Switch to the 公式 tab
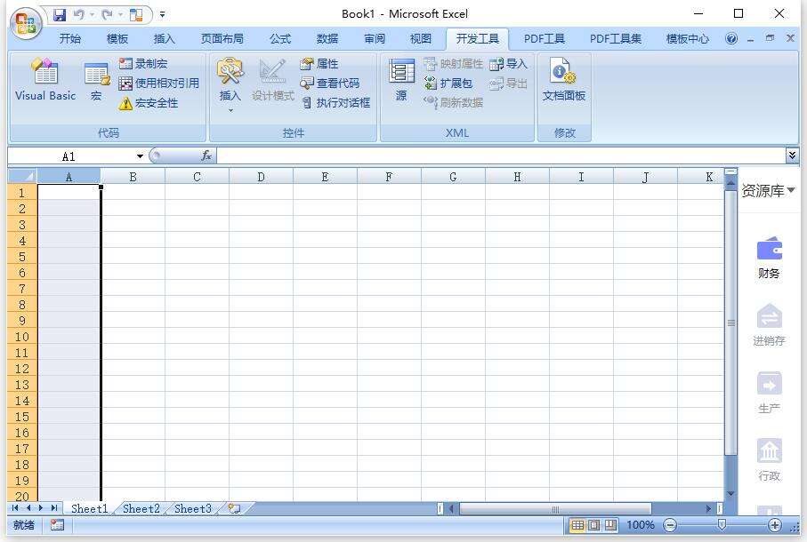807x542 pixels. tap(280, 39)
